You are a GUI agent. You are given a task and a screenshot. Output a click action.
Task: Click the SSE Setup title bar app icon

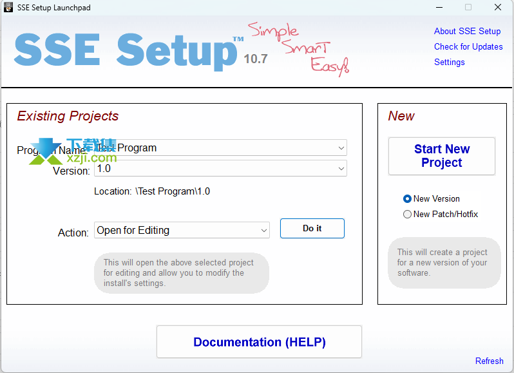coord(8,7)
